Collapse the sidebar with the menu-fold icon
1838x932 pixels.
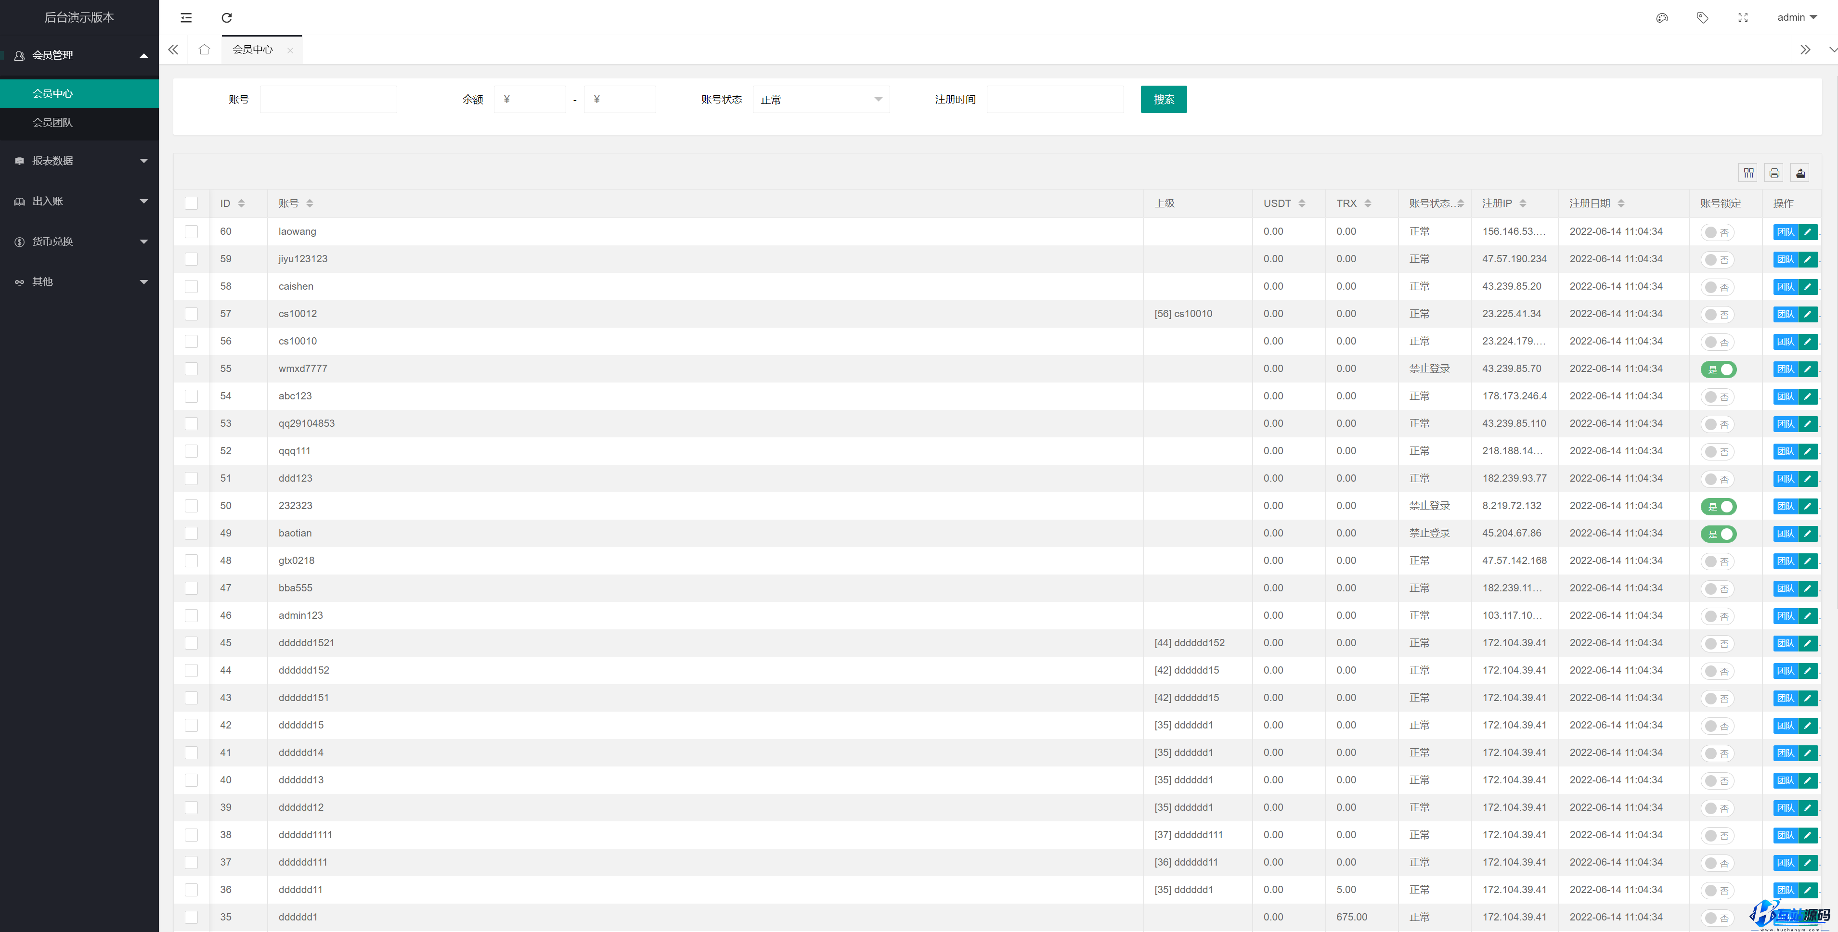(186, 18)
